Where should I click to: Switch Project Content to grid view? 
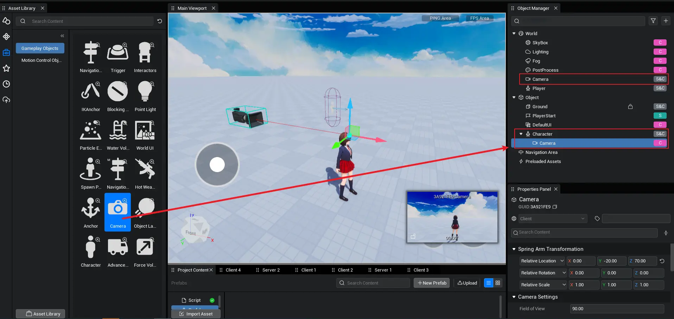pos(498,283)
